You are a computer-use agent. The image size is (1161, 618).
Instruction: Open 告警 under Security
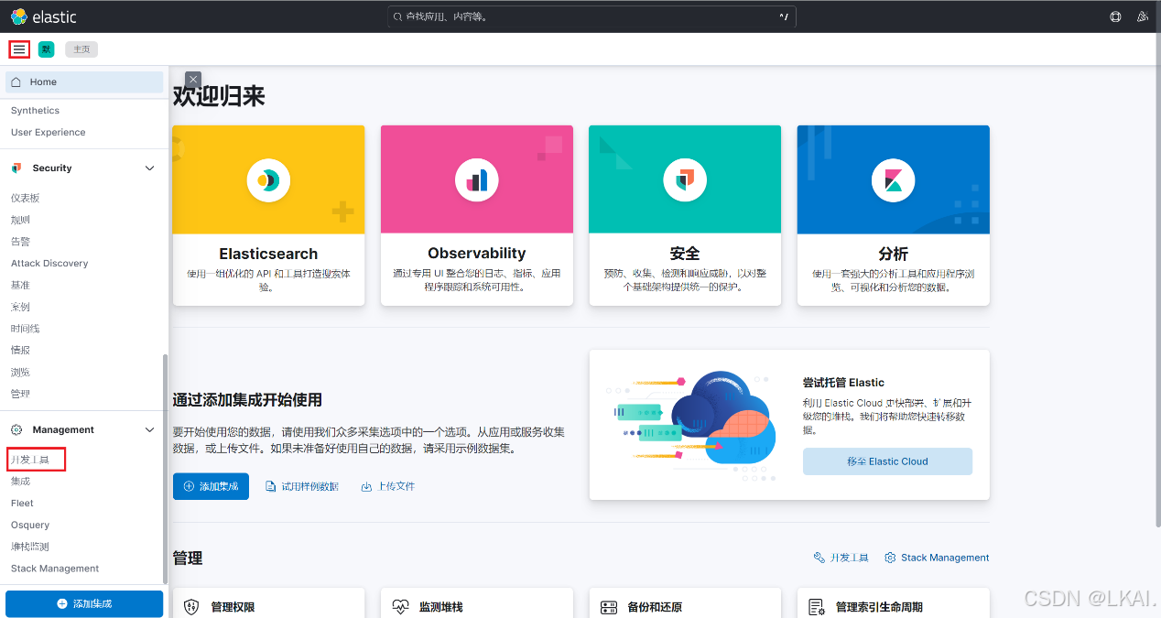click(x=20, y=242)
